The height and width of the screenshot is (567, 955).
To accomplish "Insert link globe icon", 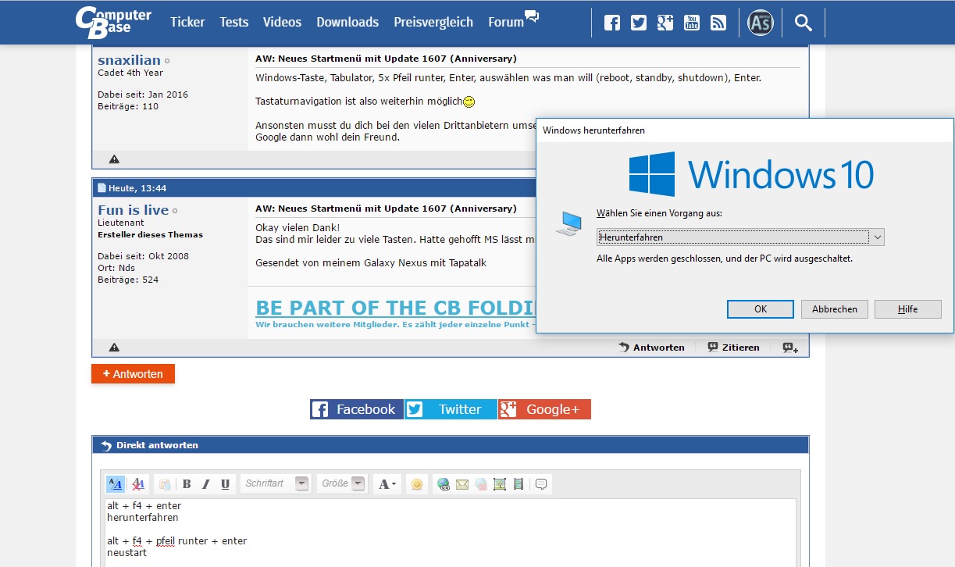I will [444, 484].
